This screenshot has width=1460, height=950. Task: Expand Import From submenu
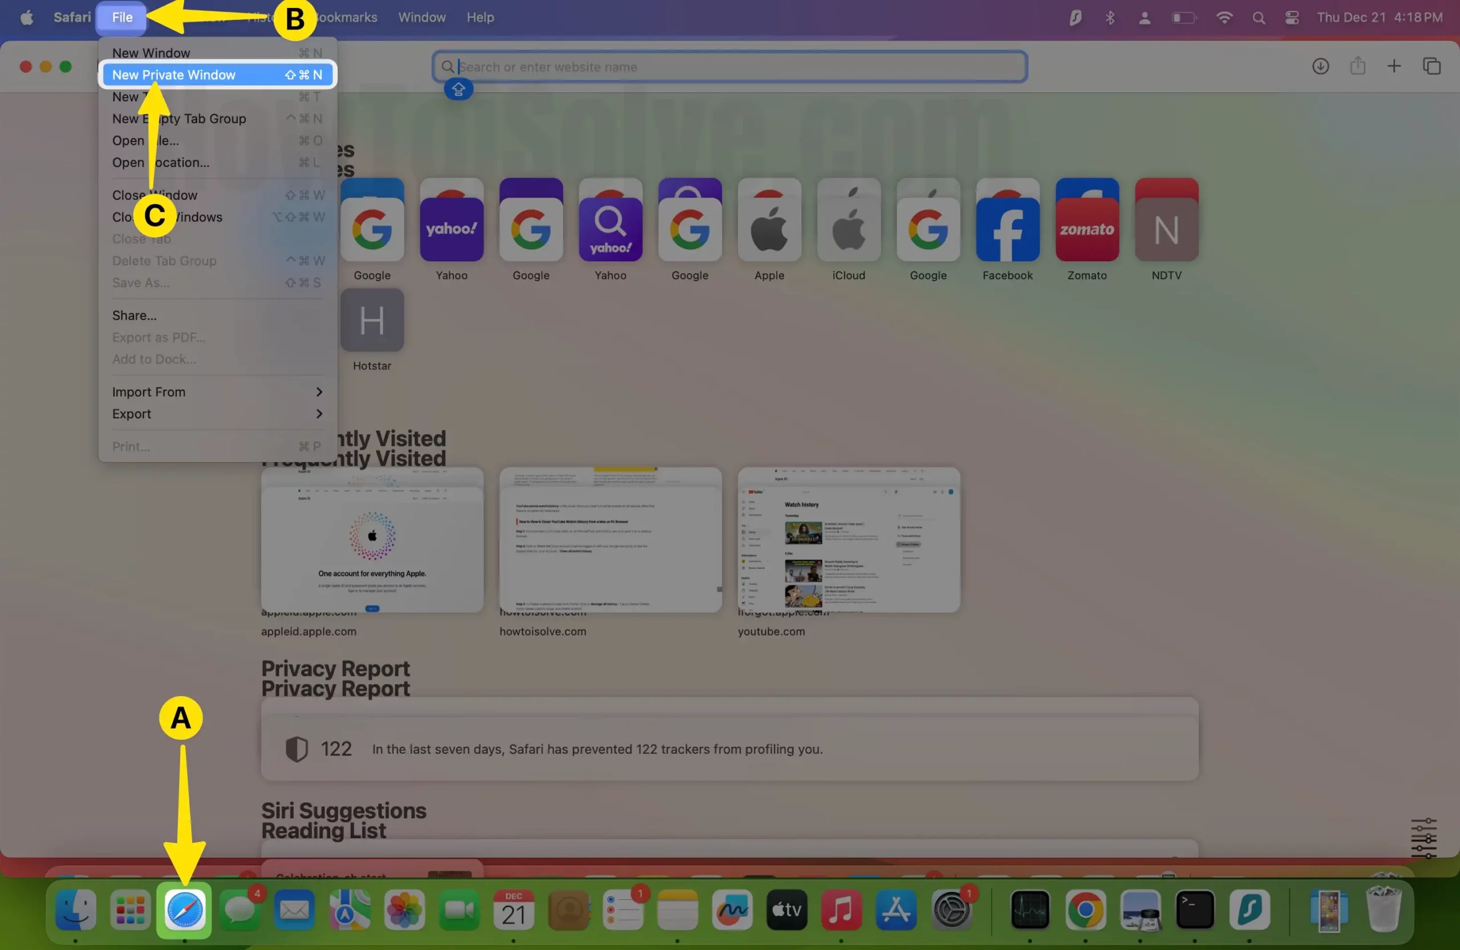[x=217, y=391]
